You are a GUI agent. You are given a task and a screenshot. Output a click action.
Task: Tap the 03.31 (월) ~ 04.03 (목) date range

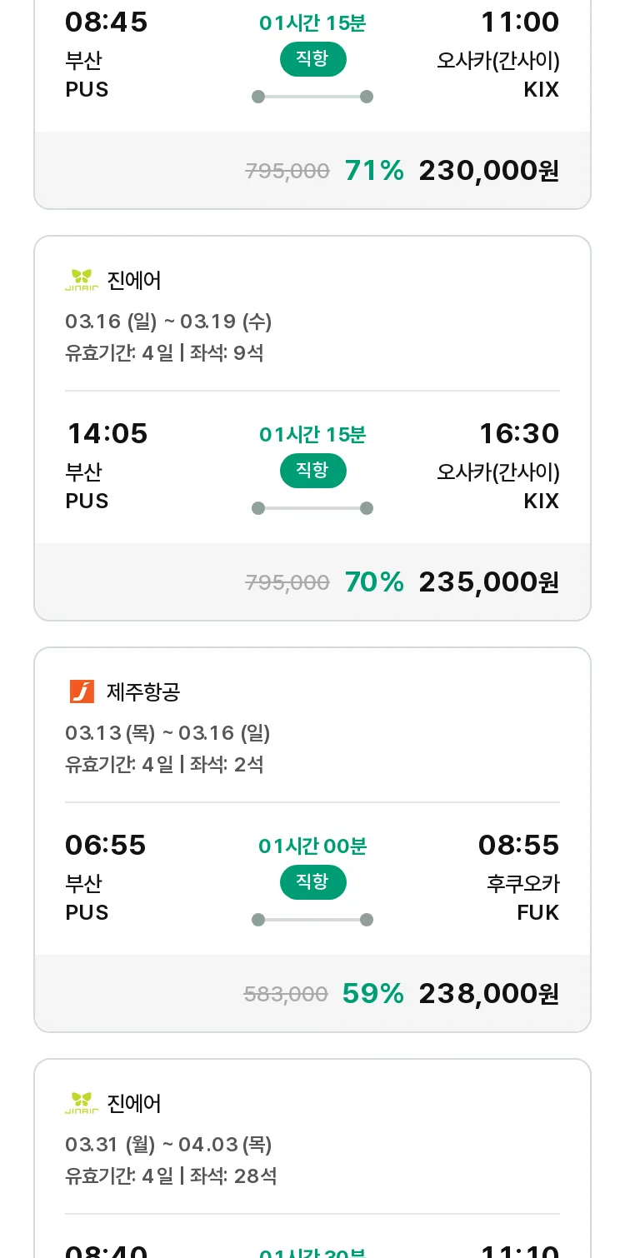[168, 1145]
